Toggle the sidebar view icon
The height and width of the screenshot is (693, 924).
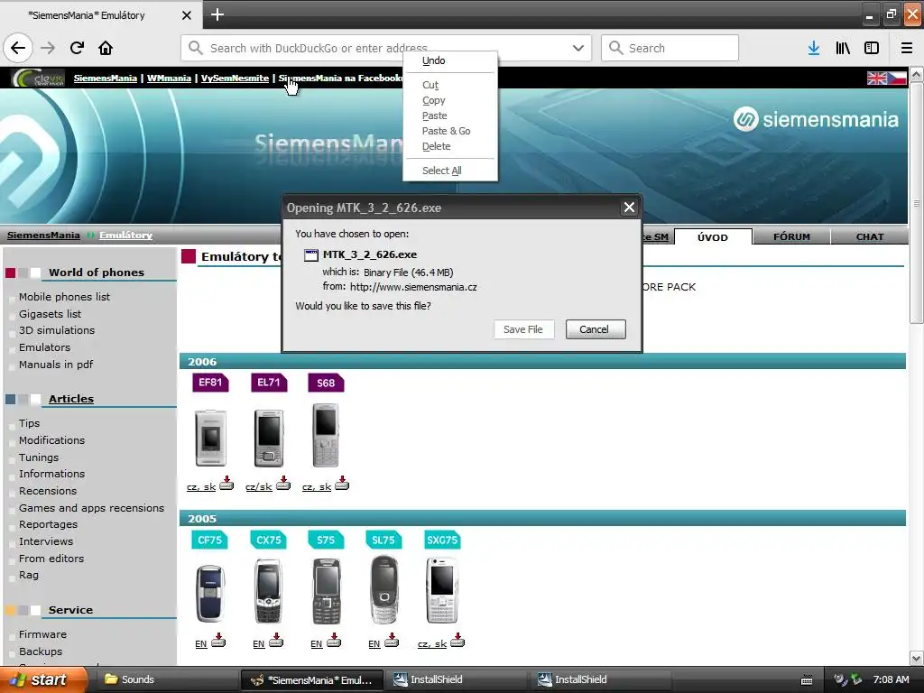click(x=872, y=48)
